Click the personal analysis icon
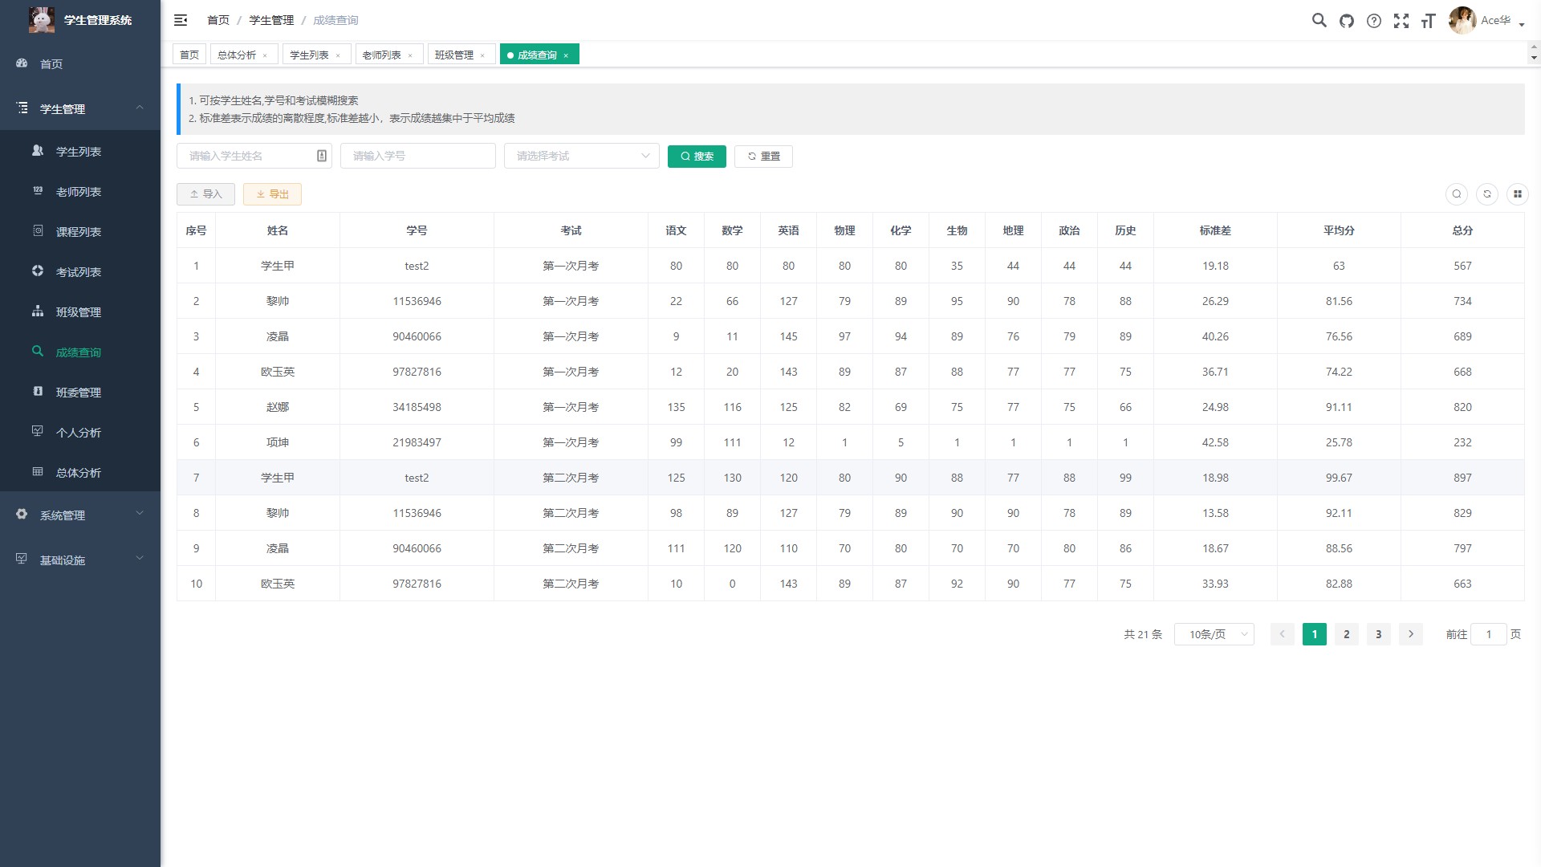The image size is (1541, 867). [x=38, y=432]
